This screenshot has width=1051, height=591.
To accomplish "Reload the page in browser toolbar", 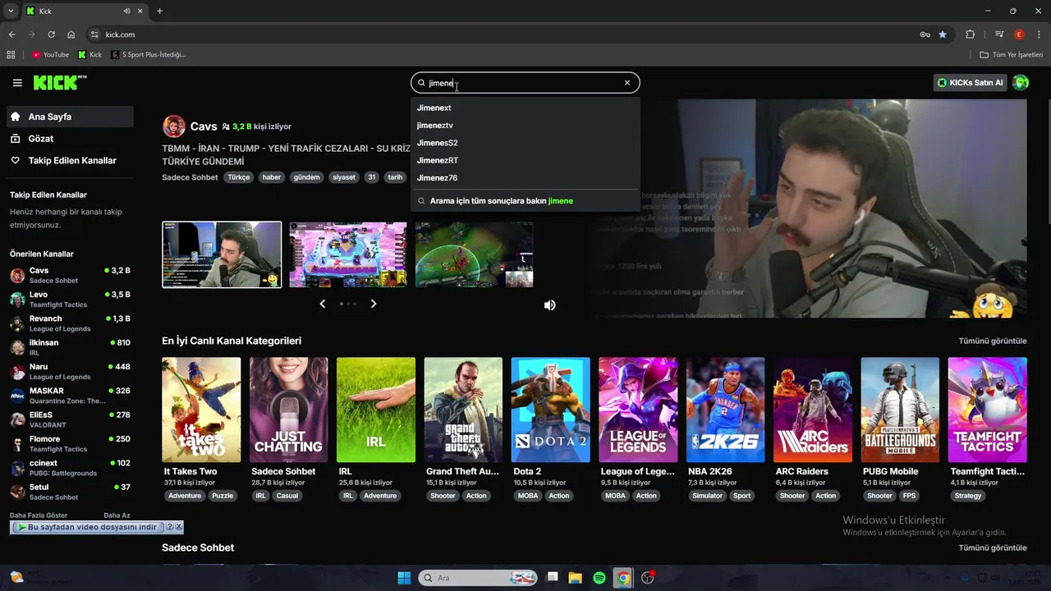I will click(51, 34).
